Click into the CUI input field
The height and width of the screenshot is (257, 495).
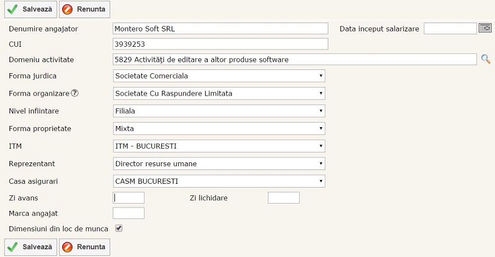[220, 44]
